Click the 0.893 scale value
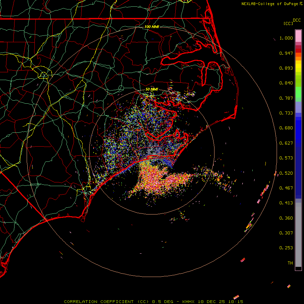304x304 pixels. (286, 68)
